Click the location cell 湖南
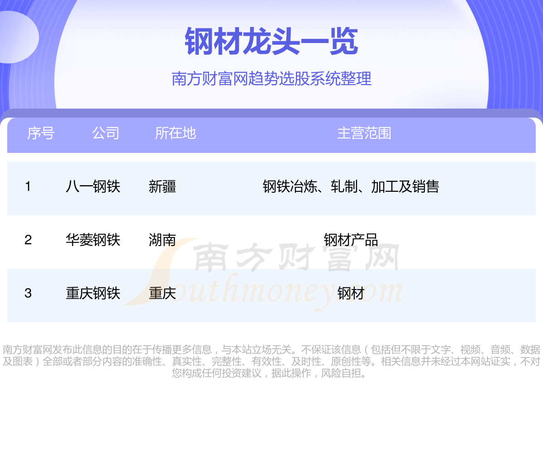Image resolution: width=543 pixels, height=475 pixels. (x=162, y=240)
